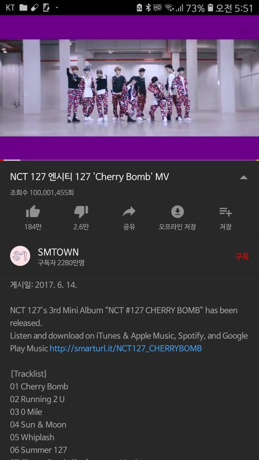The width and height of the screenshot is (259, 460).
Task: Tap the folder notification icon in status bar
Action: point(23,8)
